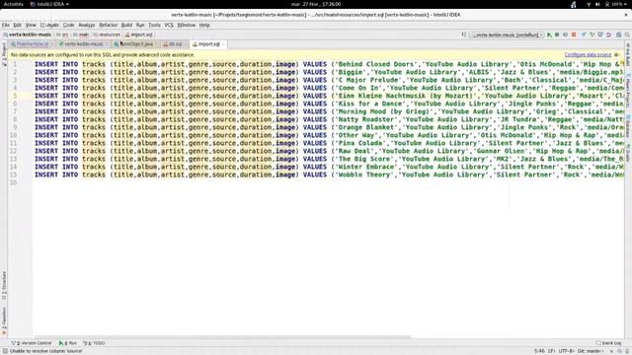This screenshot has height=355, width=632.
Task: Click the main breadcrumb folder
Action: (x=81, y=35)
